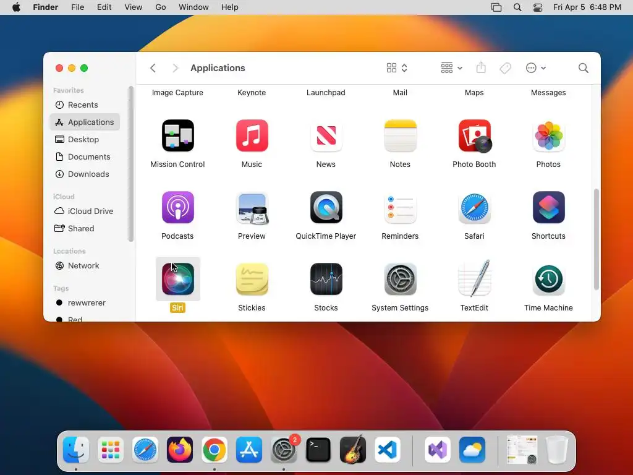Expand the Action ellipsis menu
Screen dimensions: 633x475
coord(536,68)
